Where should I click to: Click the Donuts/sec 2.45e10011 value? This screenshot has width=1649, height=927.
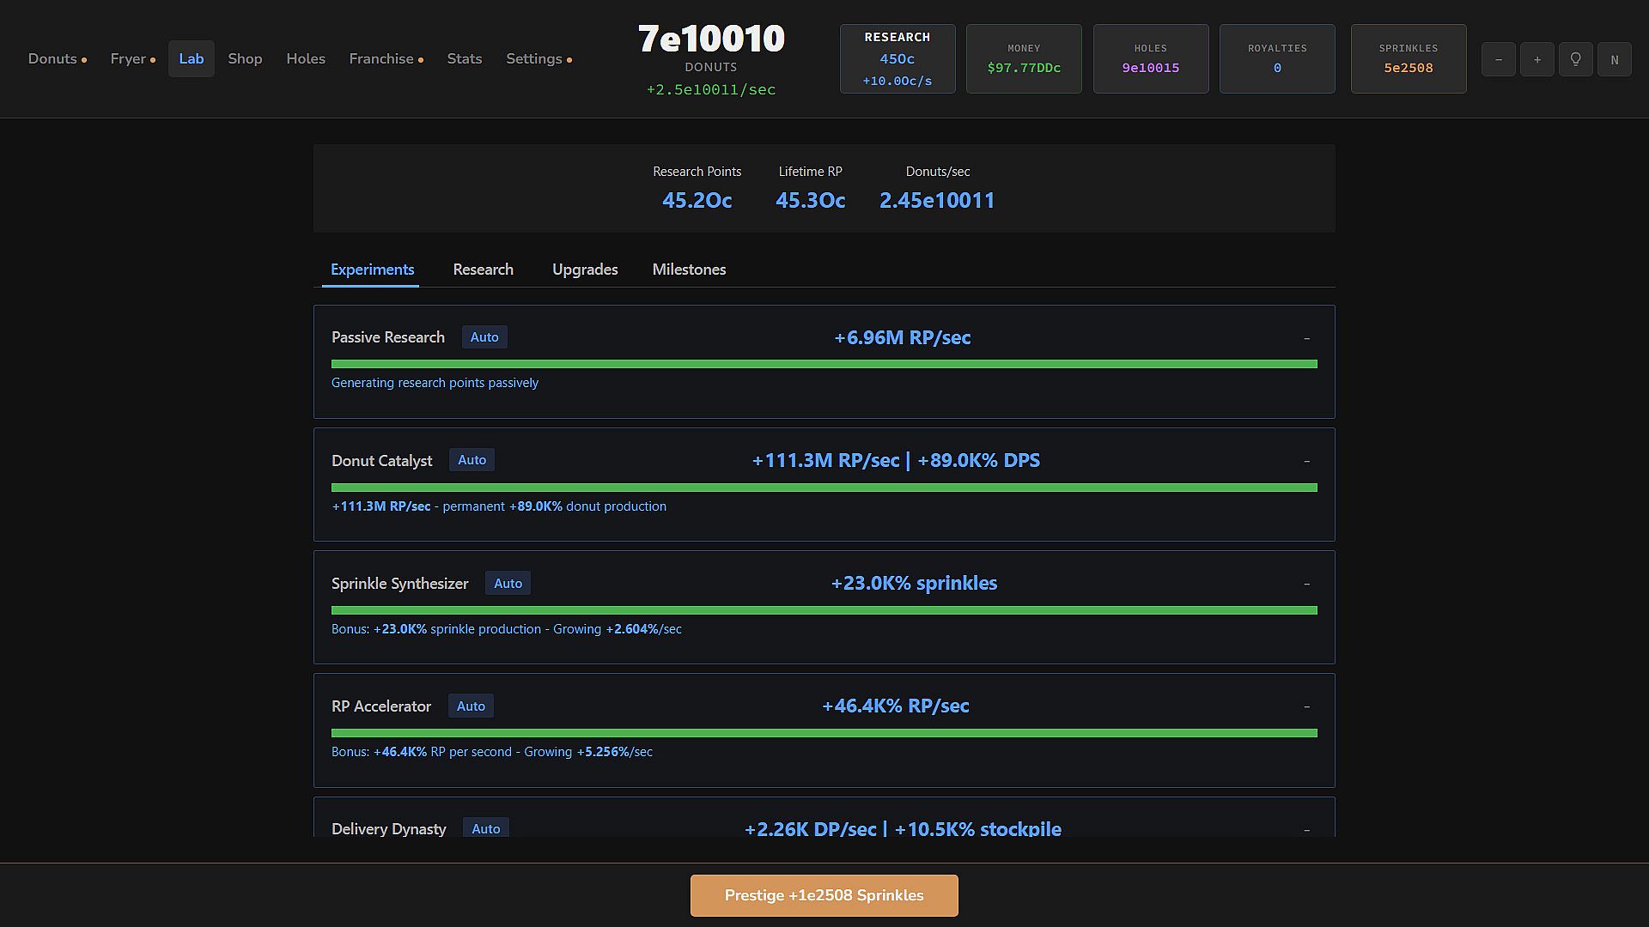pos(937,200)
